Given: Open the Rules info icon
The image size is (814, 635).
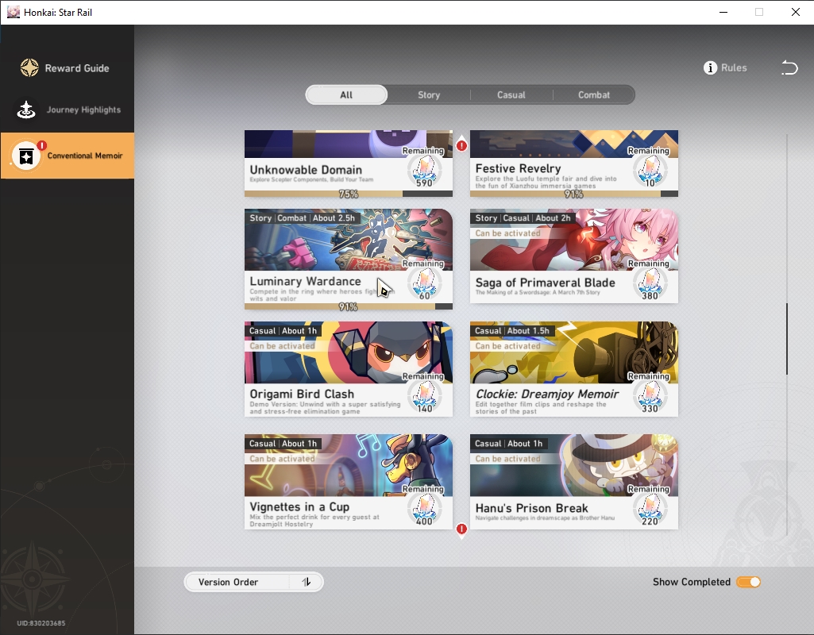Looking at the screenshot, I should click(710, 68).
